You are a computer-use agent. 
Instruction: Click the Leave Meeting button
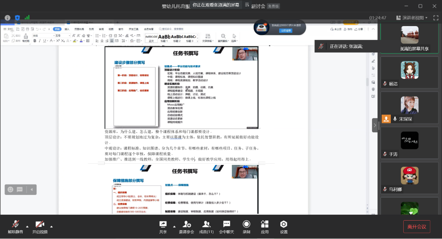click(417, 227)
